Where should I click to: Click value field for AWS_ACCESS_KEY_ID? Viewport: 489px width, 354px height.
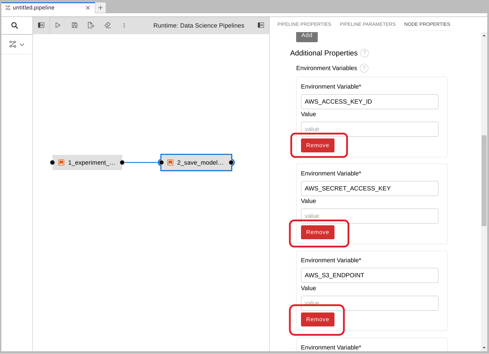(x=369, y=129)
